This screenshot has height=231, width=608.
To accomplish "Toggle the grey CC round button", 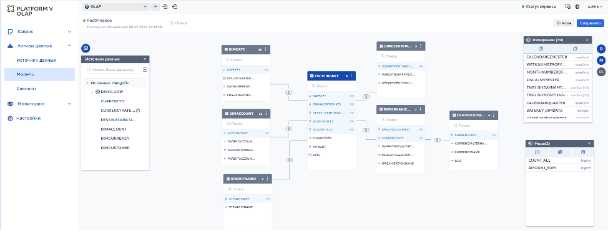I will pos(601,71).
